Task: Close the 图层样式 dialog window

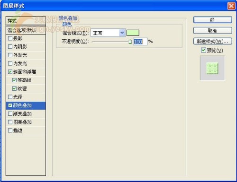Action: pyautogui.click(x=231, y=6)
